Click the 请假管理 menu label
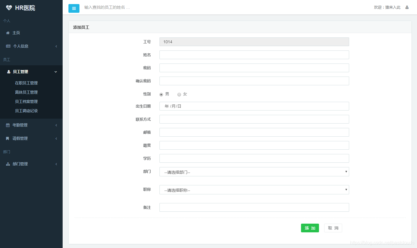Viewport: 417px width, 248px height. click(x=20, y=138)
